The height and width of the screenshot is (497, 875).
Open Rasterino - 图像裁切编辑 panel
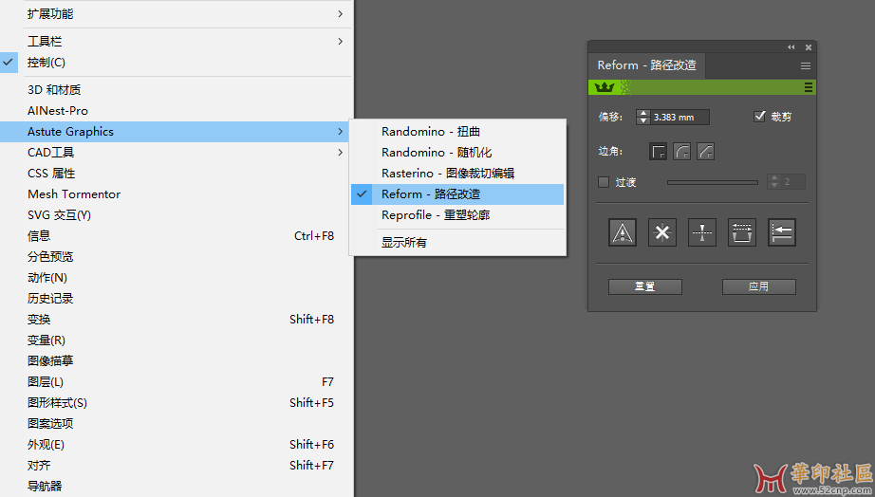pyautogui.click(x=457, y=174)
